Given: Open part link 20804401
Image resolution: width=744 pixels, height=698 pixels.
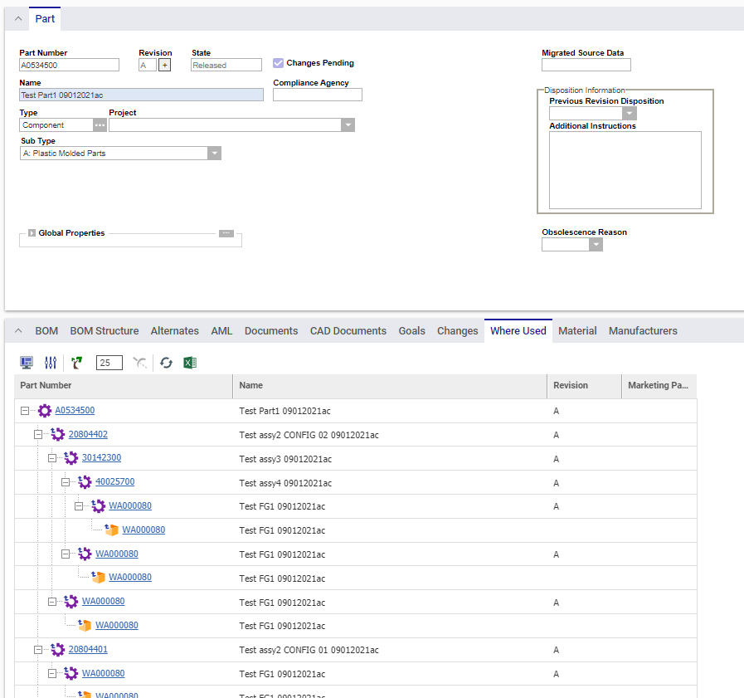Looking at the screenshot, I should 88,650.
